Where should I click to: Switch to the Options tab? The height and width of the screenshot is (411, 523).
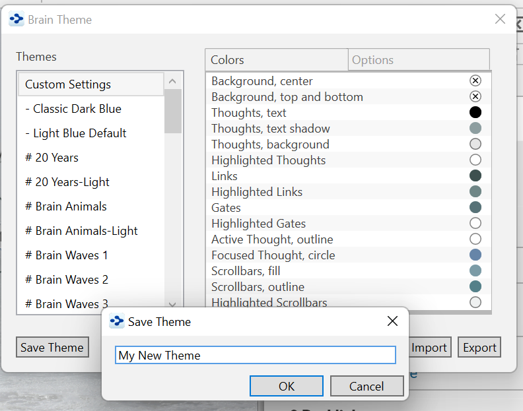[x=419, y=60]
